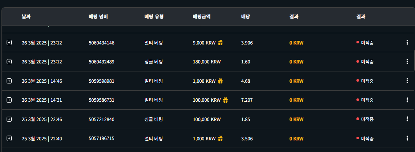This screenshot has height=152, width=415.
Task: Click gift icon on bet 5057196715 amount
Action: click(220, 139)
